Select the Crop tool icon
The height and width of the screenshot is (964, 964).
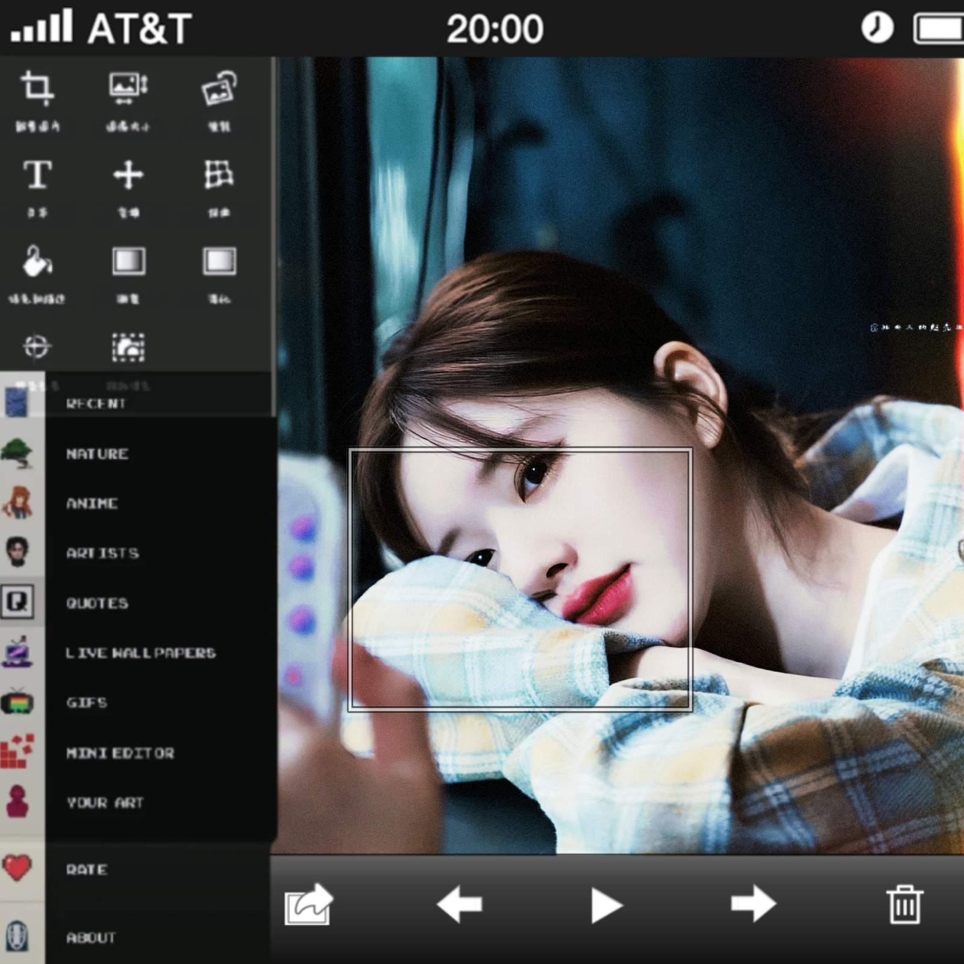(37, 88)
